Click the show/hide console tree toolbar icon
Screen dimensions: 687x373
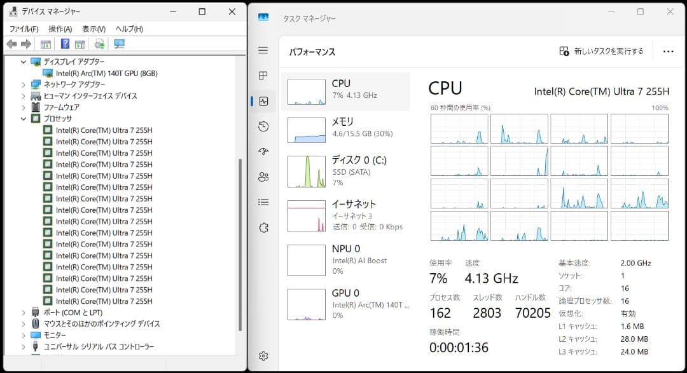46,44
